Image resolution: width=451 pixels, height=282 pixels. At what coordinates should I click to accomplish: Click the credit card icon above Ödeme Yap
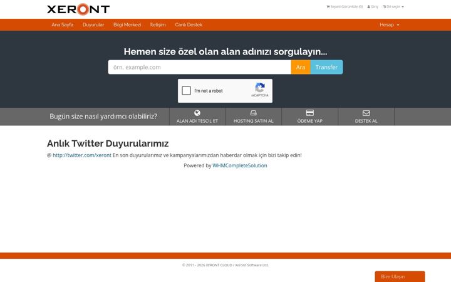click(x=310, y=113)
